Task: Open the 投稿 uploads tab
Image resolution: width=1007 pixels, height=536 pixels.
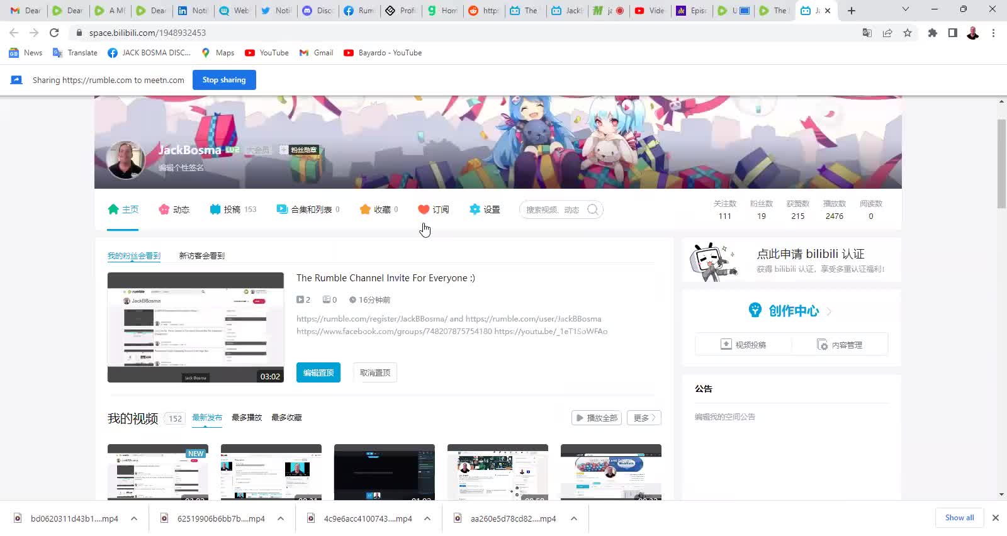Action: click(x=233, y=209)
